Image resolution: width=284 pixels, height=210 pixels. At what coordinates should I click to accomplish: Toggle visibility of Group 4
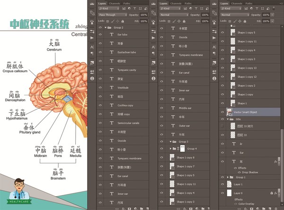click(161, 149)
